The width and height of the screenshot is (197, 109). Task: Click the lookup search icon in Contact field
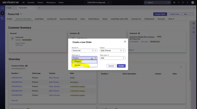pos(124,51)
